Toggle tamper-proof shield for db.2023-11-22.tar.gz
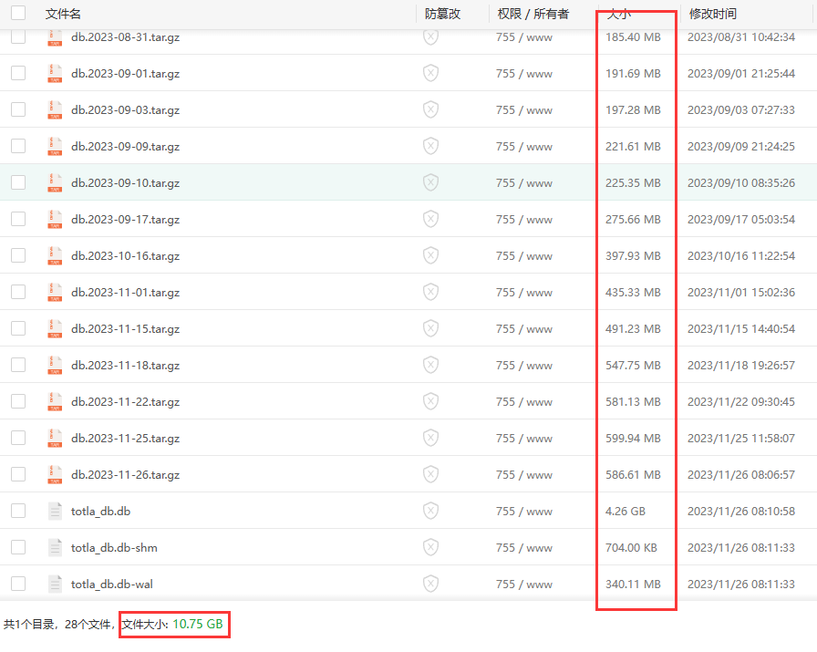 pyautogui.click(x=430, y=401)
